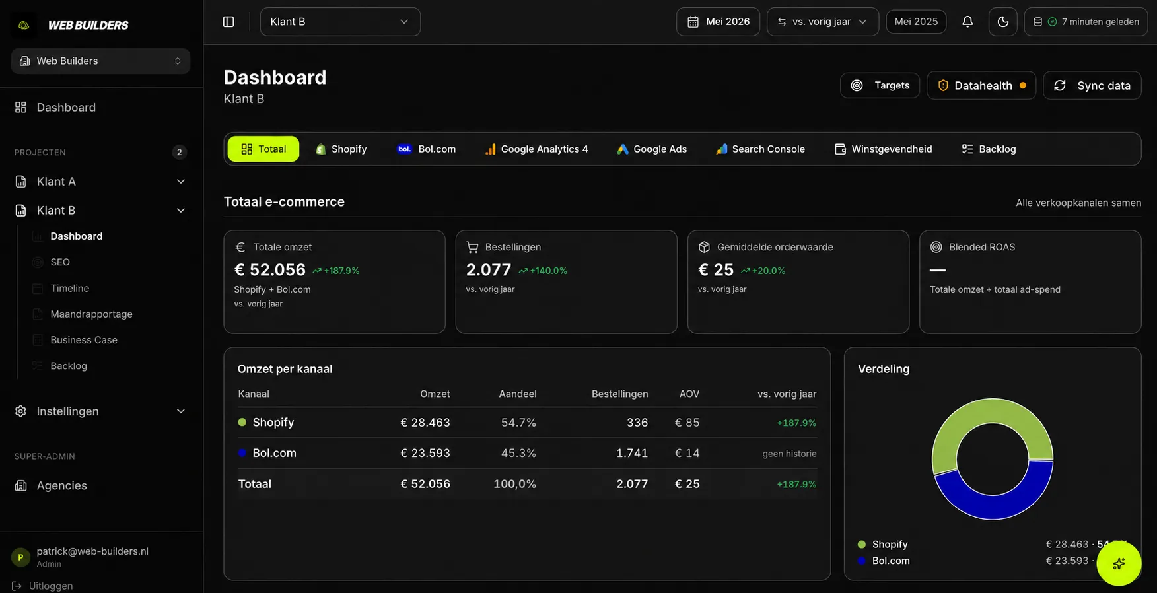Click the Sync data refresh icon
Image resolution: width=1157 pixels, height=593 pixels.
pos(1060,85)
